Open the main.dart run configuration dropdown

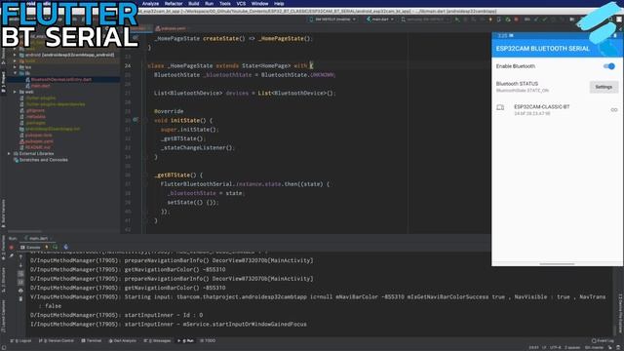380,19
